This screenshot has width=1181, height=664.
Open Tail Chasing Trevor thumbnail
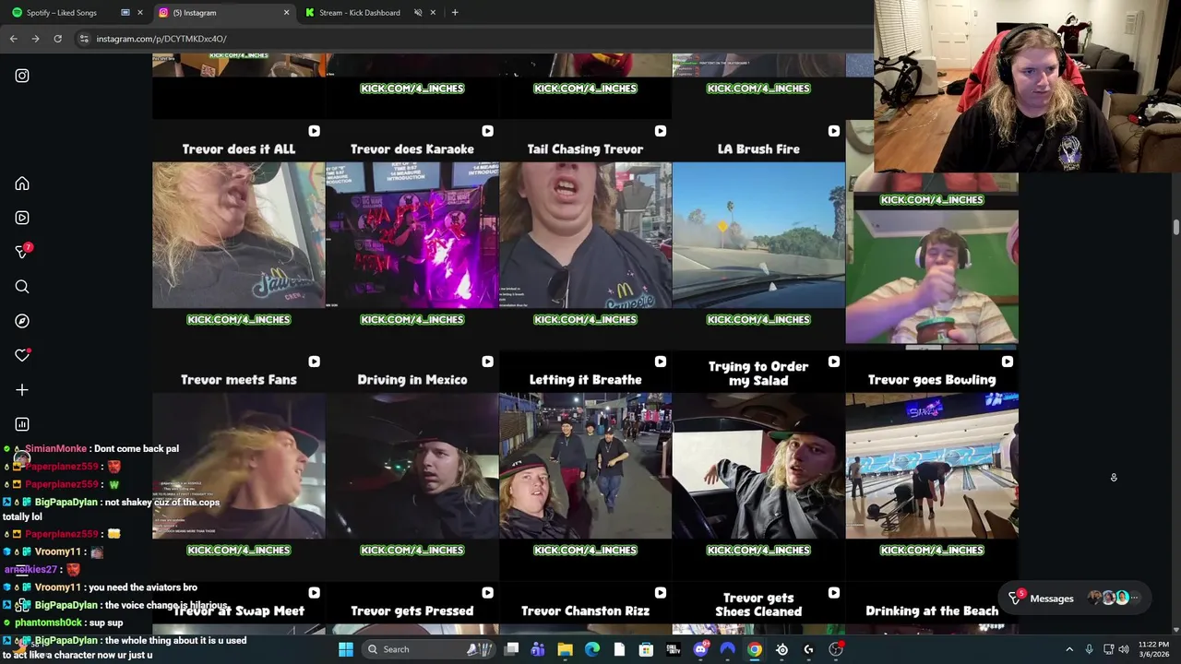[585, 235]
